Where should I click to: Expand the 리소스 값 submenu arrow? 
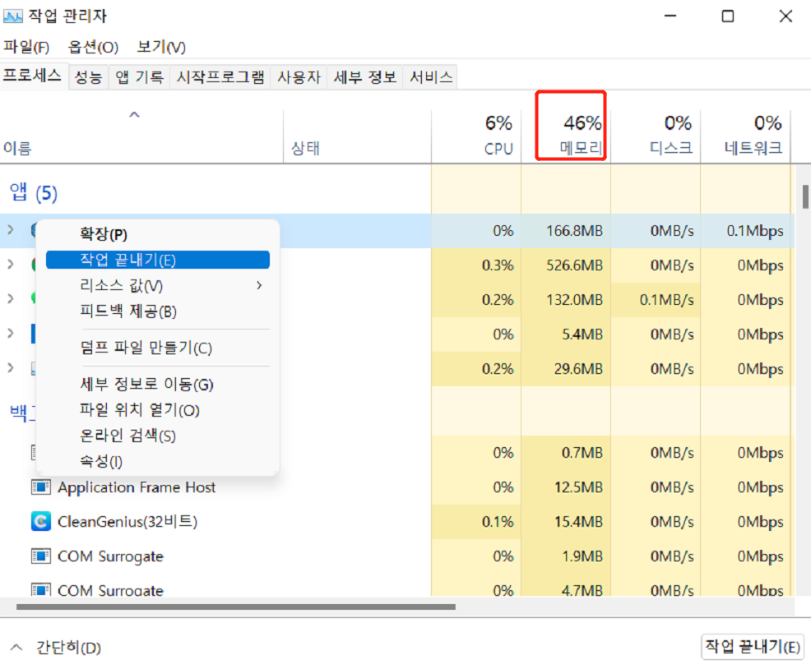pyautogui.click(x=260, y=285)
